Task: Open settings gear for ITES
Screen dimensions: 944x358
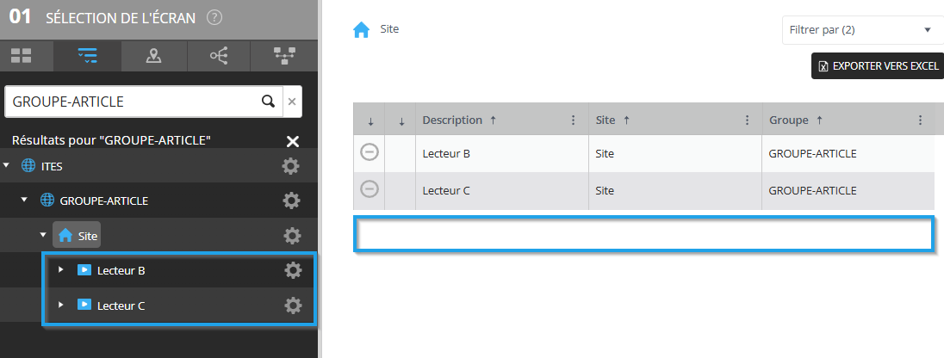Action: (291, 166)
